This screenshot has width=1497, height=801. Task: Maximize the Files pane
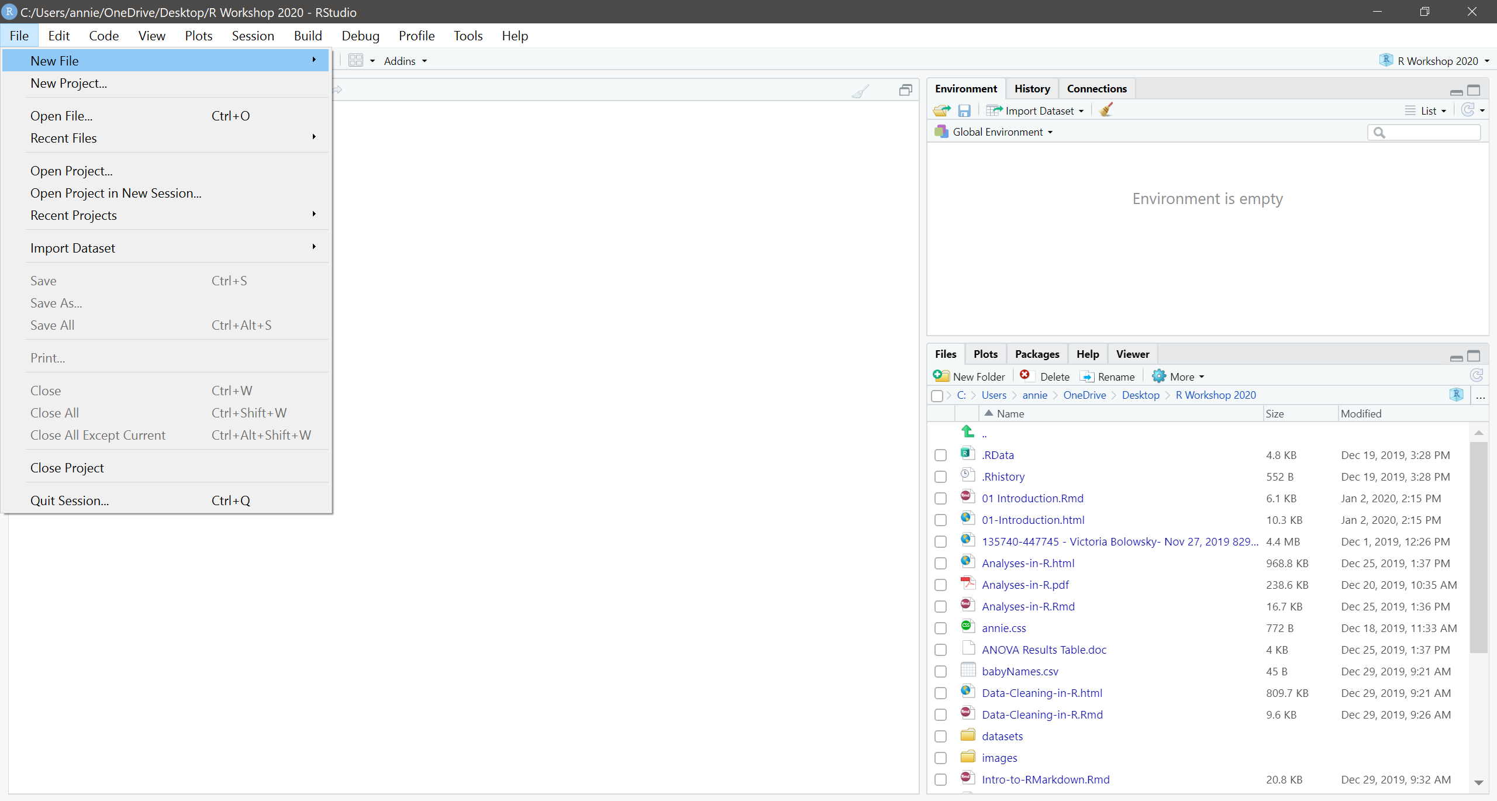click(1474, 356)
